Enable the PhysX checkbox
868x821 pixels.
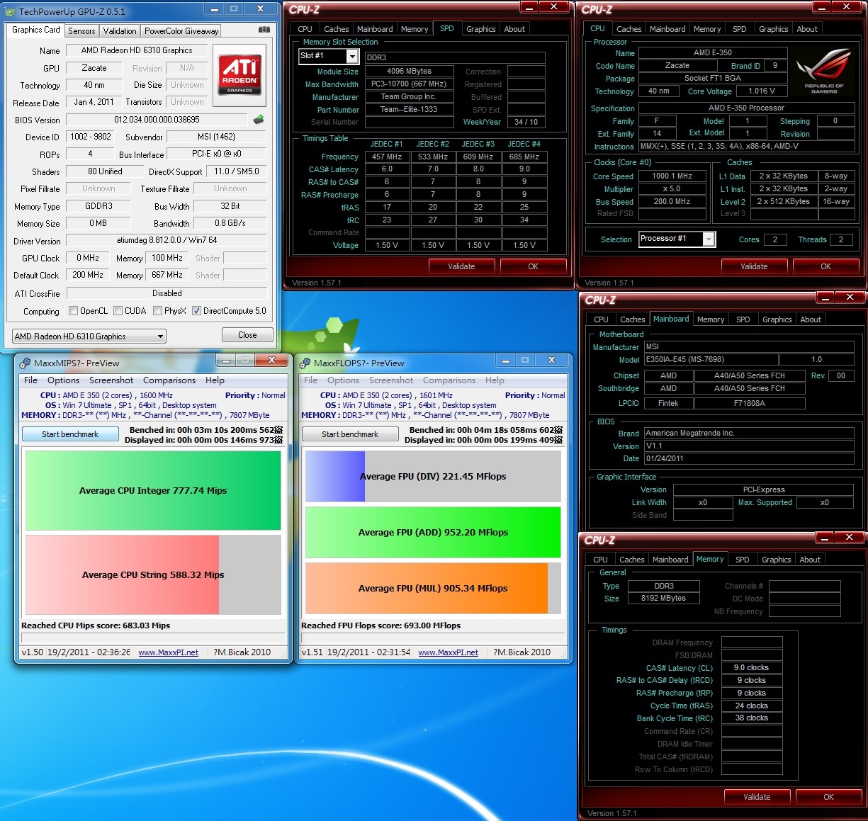point(157,311)
